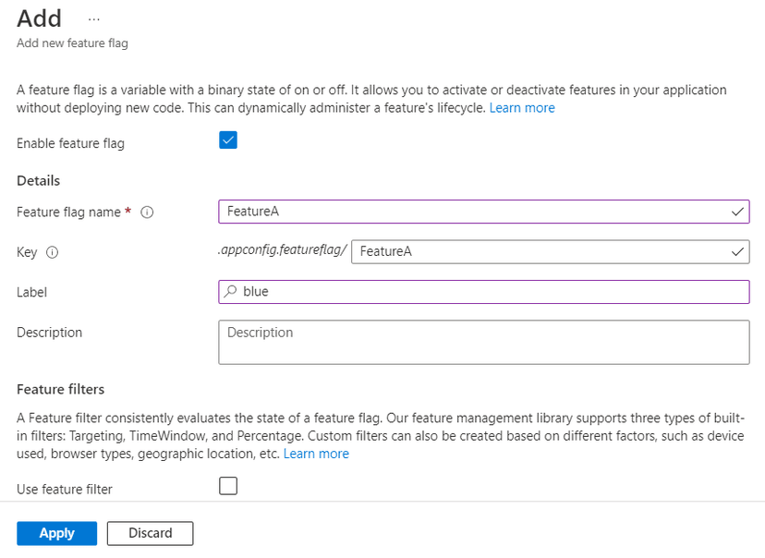This screenshot has width=765, height=558.
Task: Disable the Enable feature flag checkbox
Action: [x=227, y=139]
